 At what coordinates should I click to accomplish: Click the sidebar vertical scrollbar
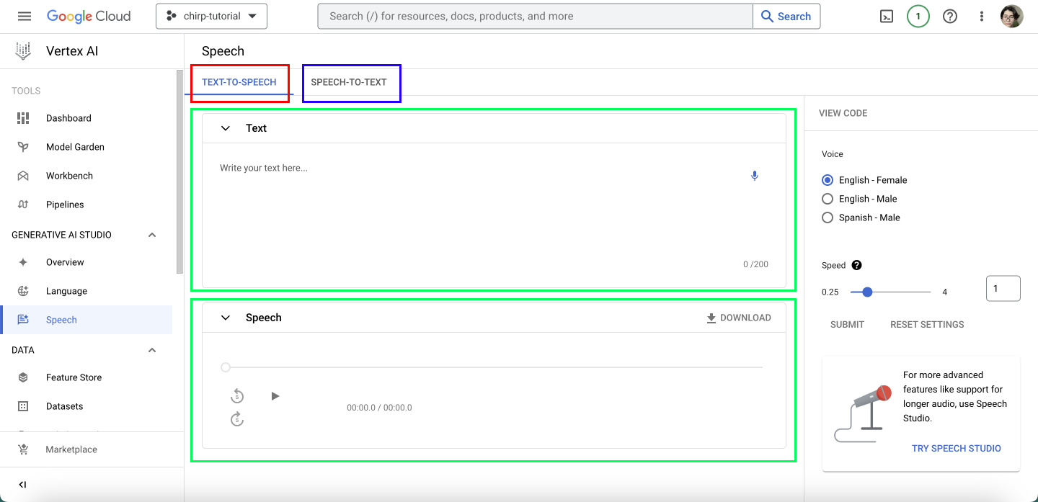click(180, 172)
